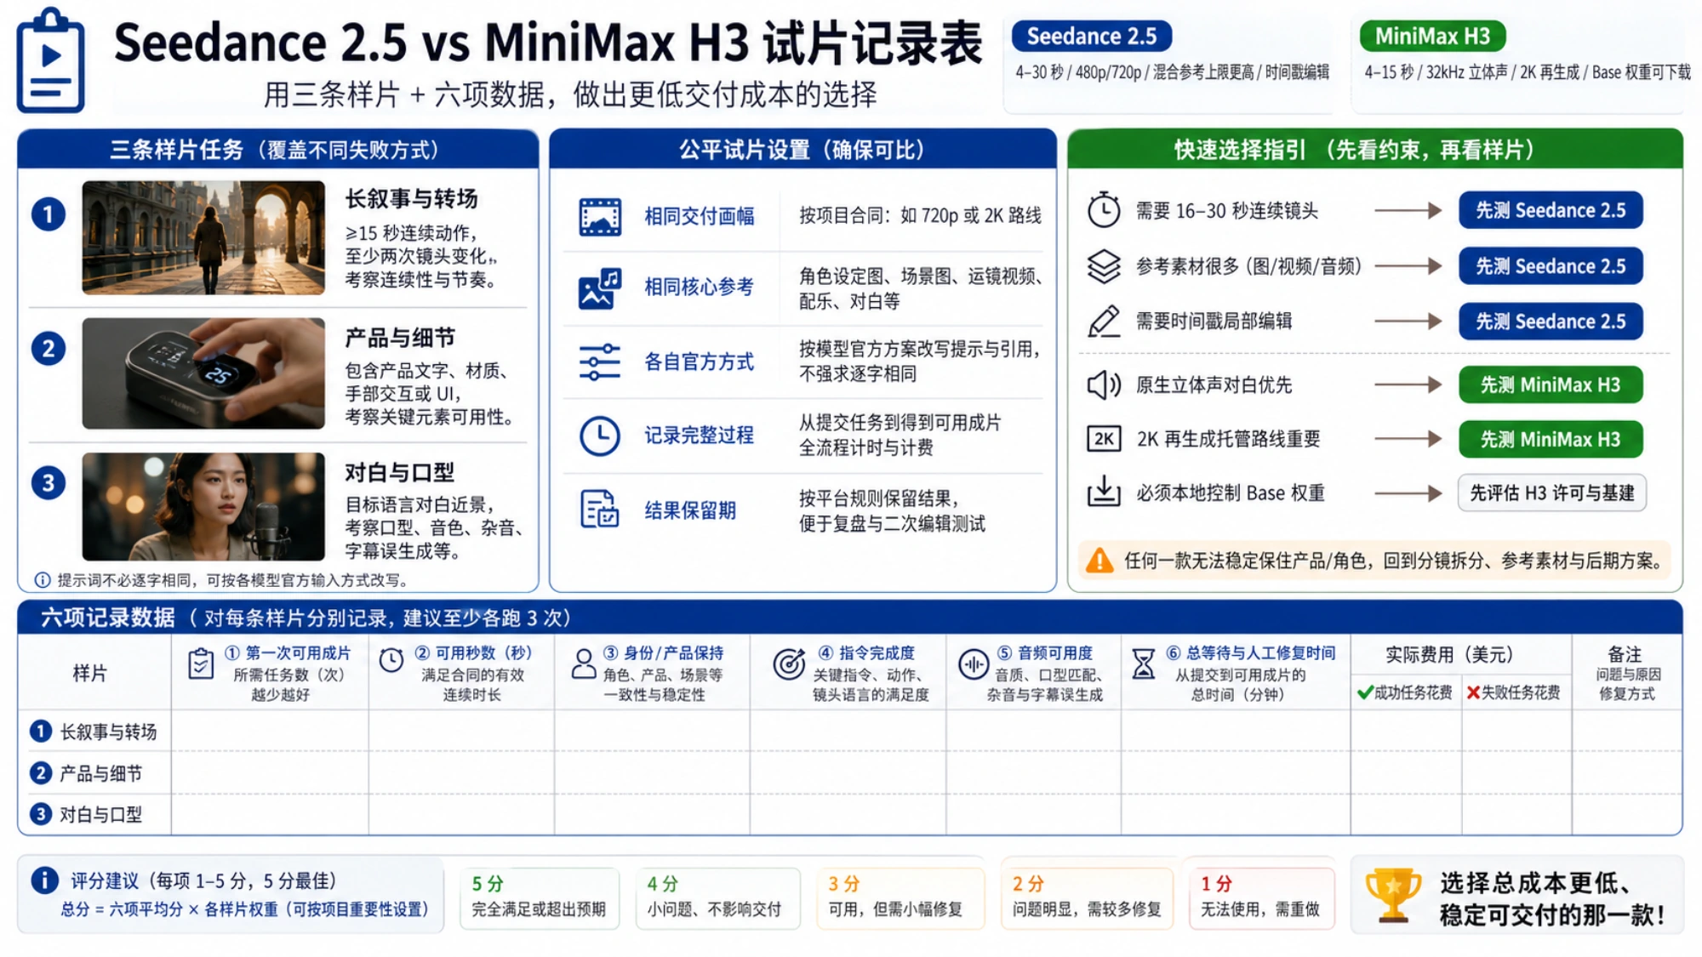Click the person icon in 身份/产品保持 column header
This screenshot has height=957, width=1702.
pyautogui.click(x=584, y=664)
